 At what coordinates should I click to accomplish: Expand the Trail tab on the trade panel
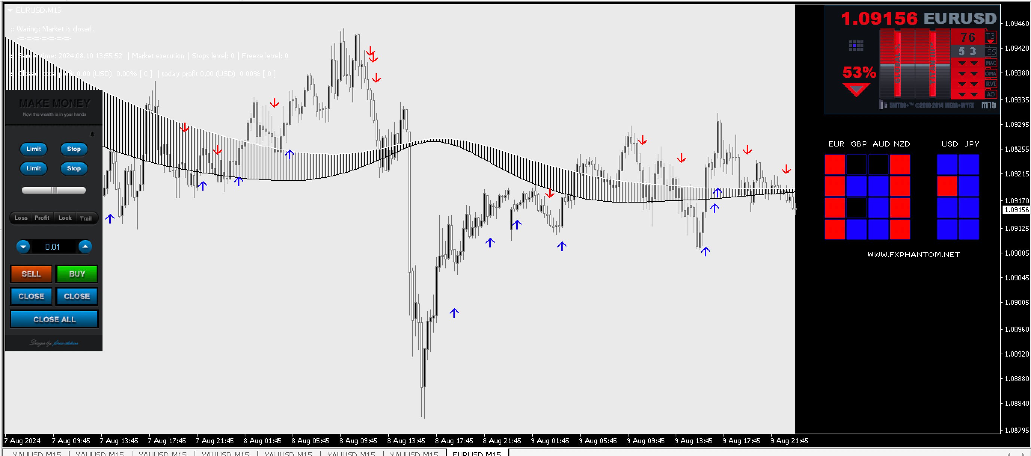(x=86, y=218)
